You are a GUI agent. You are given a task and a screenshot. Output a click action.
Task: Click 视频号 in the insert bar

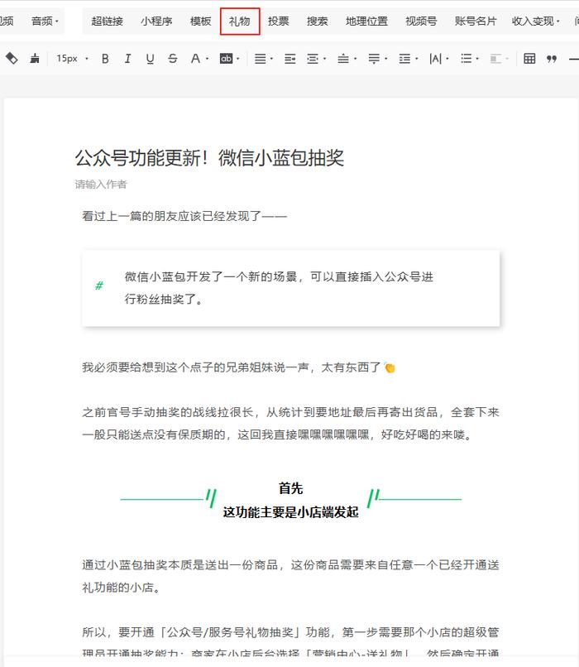point(421,21)
